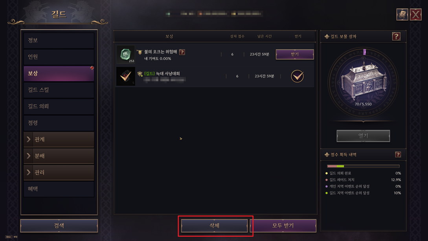Click the score breakdown progress bar

point(363,166)
